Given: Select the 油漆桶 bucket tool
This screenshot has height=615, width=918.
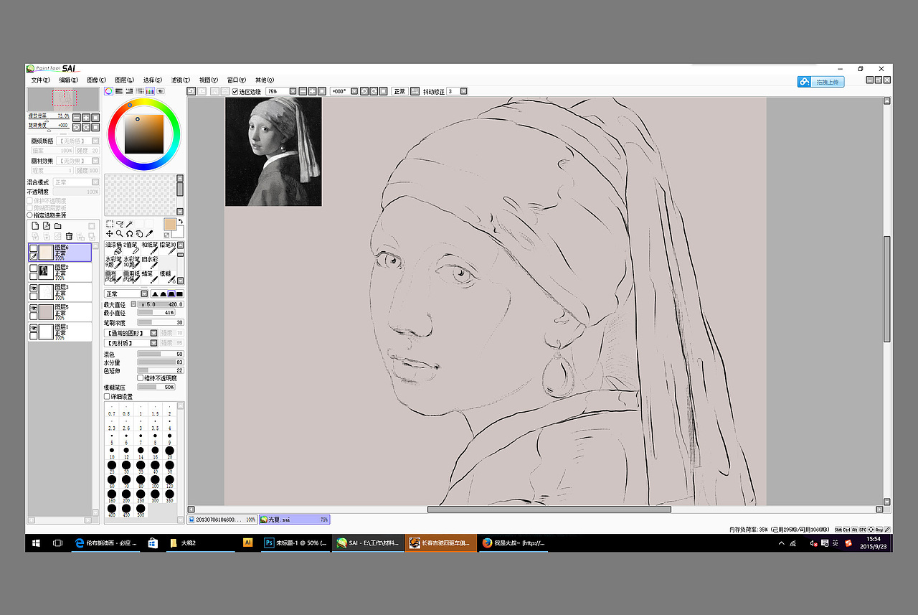Looking at the screenshot, I should click(x=113, y=248).
